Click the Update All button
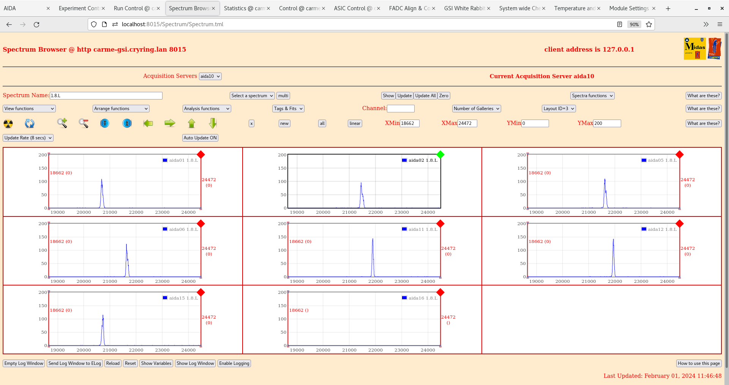Image resolution: width=729 pixels, height=385 pixels. 425,95
